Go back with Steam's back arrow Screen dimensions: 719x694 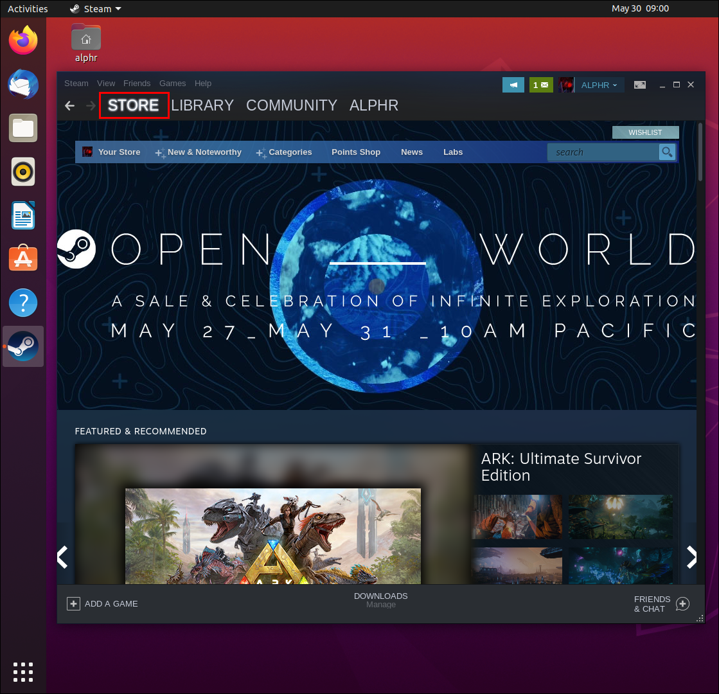click(x=69, y=106)
